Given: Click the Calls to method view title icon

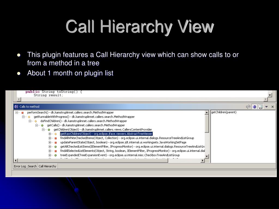Looking at the screenshot, I should tap(16, 107).
